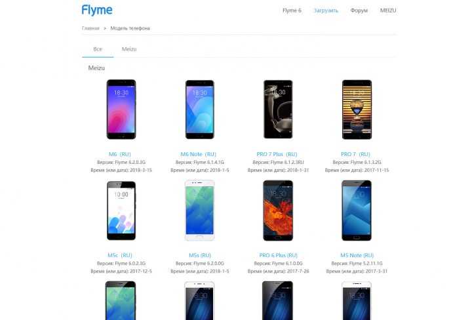Screen dimensions: 472x320
Task: Open the M6 (RU) phone thumbnail
Action: pos(121,110)
